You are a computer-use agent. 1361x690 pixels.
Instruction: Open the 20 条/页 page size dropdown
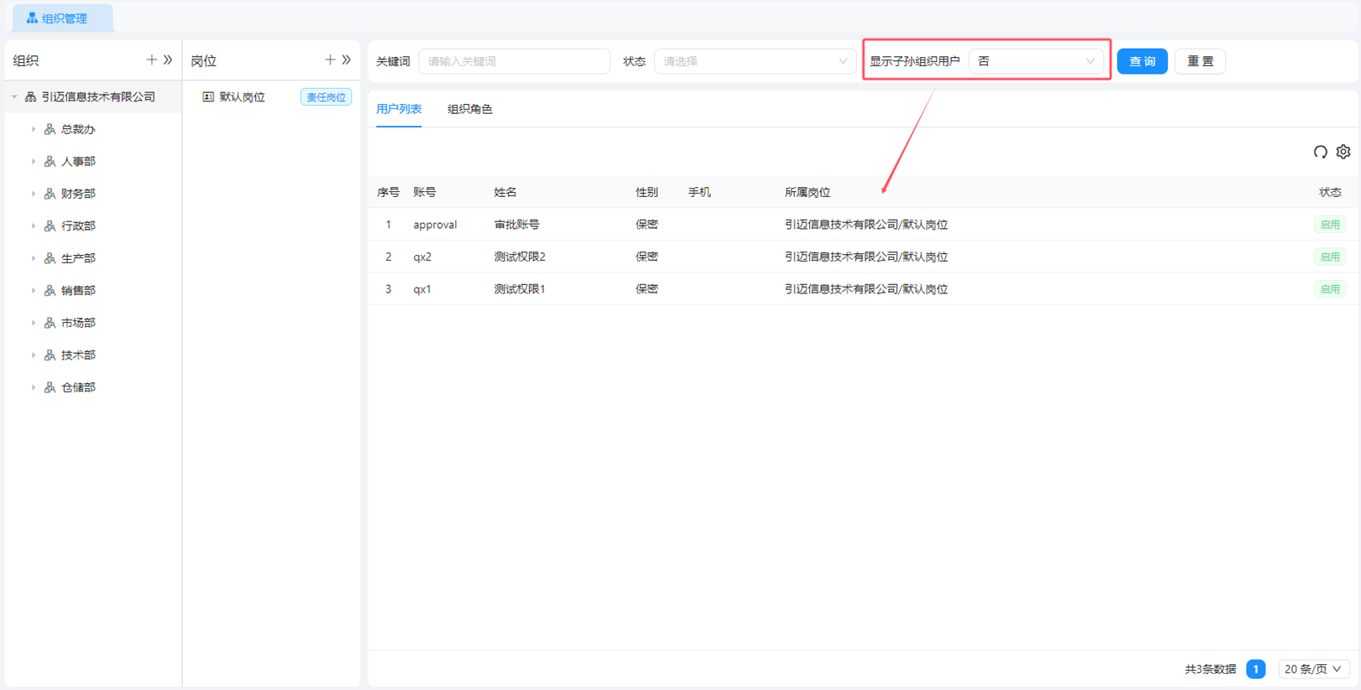[x=1312, y=669]
